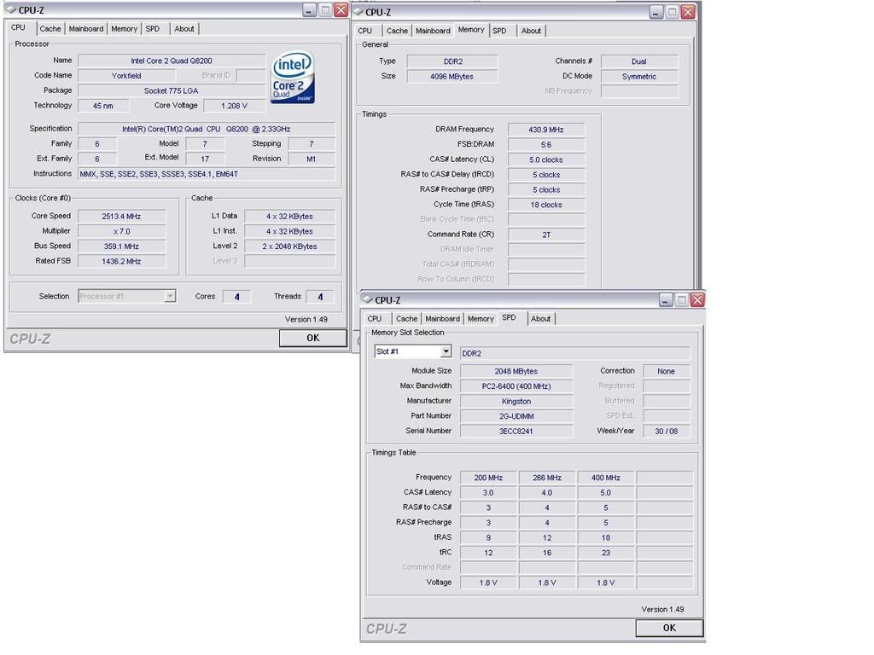This screenshot has height=655, width=874.
Task: Close the CPU-Z window showing DRAM frequency
Action: (688, 12)
